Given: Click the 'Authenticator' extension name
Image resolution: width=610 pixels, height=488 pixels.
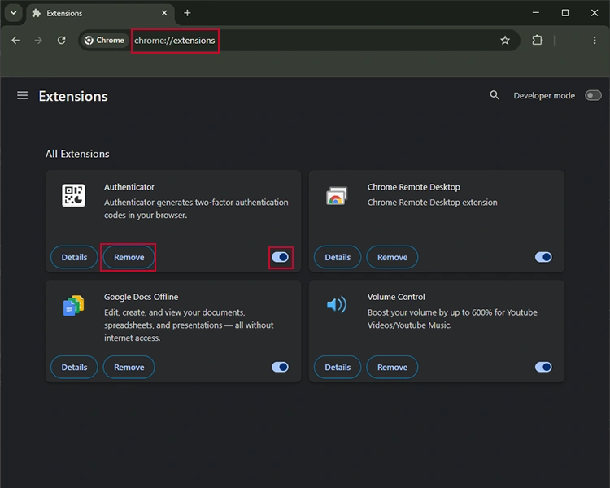Looking at the screenshot, I should pyautogui.click(x=129, y=187).
